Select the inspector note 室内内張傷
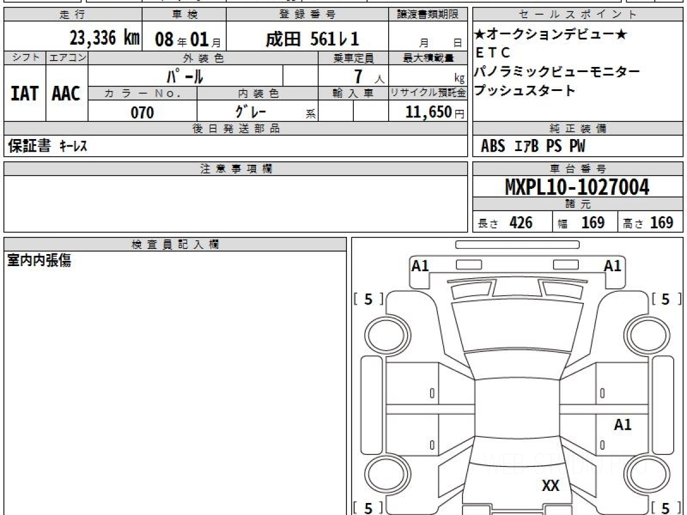687x515 pixels. pos(39,260)
